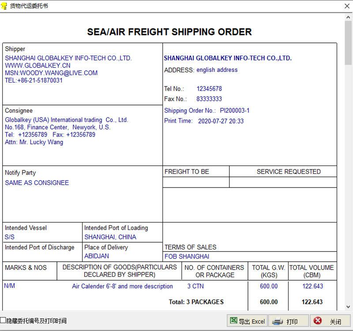Image resolution: width=353 pixels, height=331 pixels.
Task: Click the Air Calender goods description line
Action: (123, 286)
